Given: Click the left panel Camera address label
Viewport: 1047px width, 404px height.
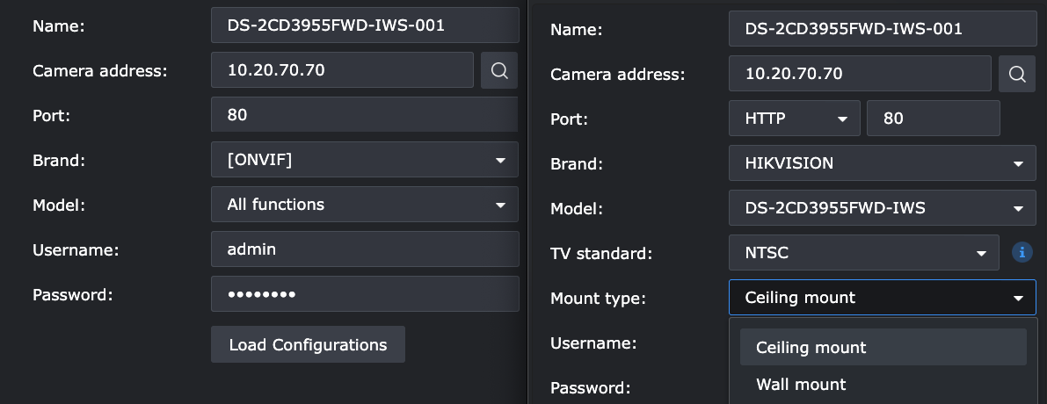Looking at the screenshot, I should 100,70.
